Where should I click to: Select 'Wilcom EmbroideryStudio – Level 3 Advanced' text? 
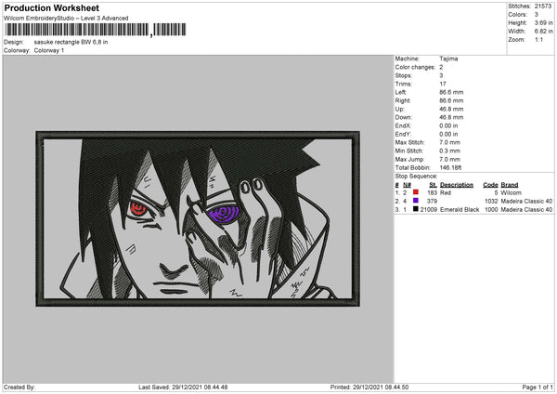pos(66,19)
